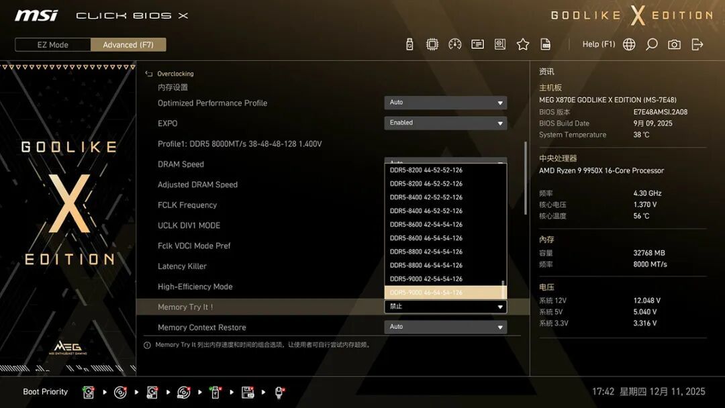
Task: Open the M-Flash USB drive icon
Action: click(409, 44)
